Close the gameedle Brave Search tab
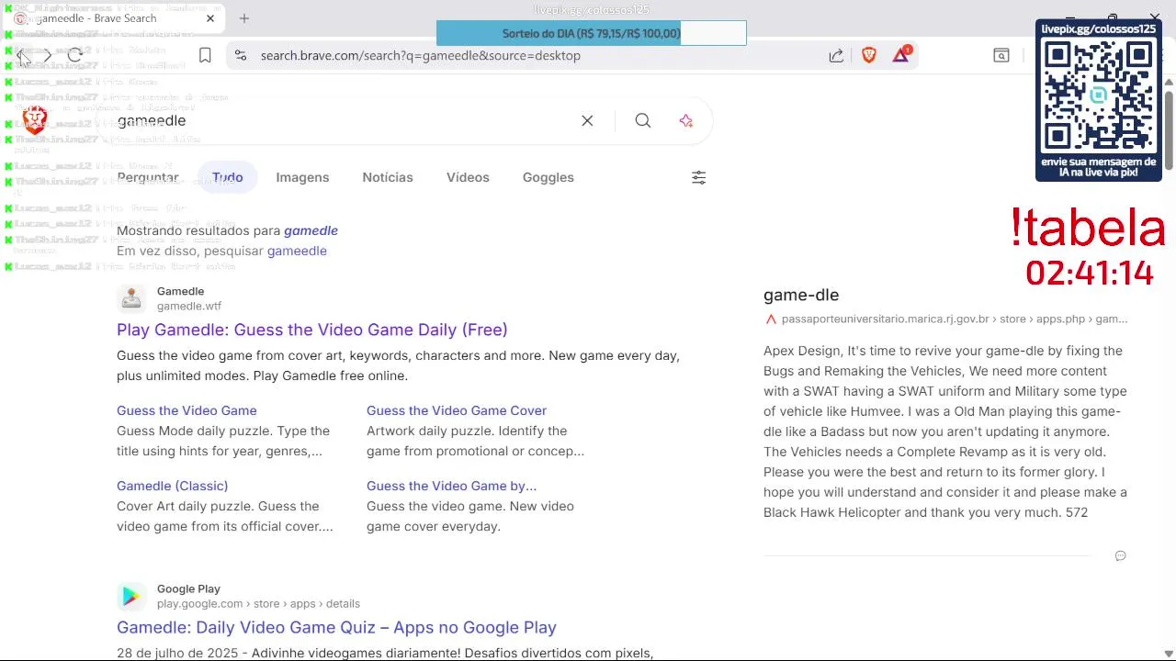The height and width of the screenshot is (661, 1176). 210,18
